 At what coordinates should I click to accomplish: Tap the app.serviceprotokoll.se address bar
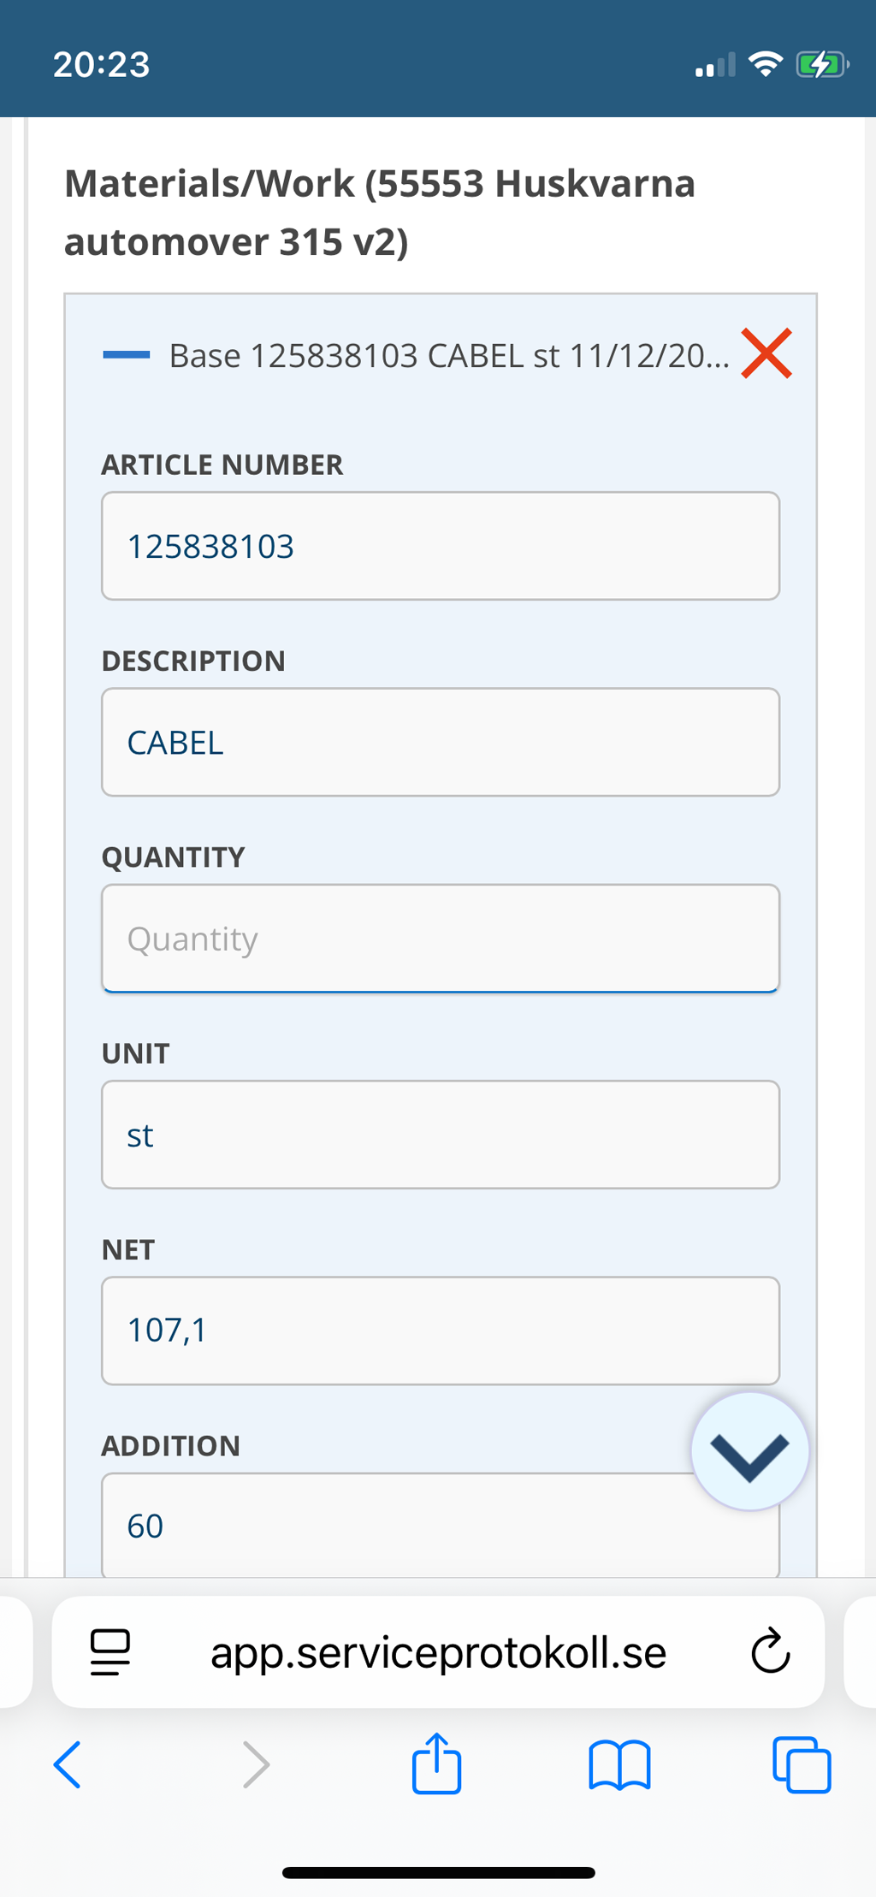click(x=438, y=1651)
